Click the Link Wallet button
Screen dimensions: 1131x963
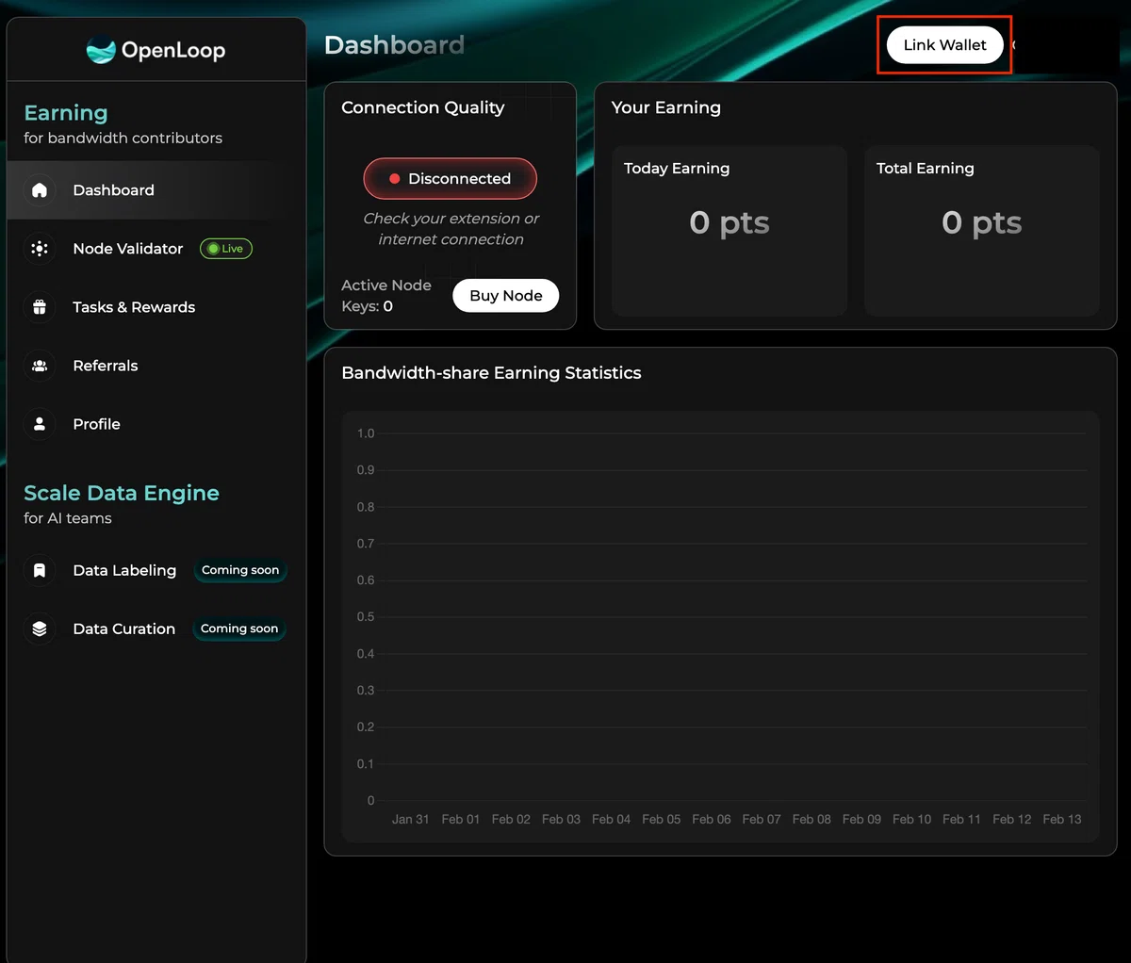point(944,45)
